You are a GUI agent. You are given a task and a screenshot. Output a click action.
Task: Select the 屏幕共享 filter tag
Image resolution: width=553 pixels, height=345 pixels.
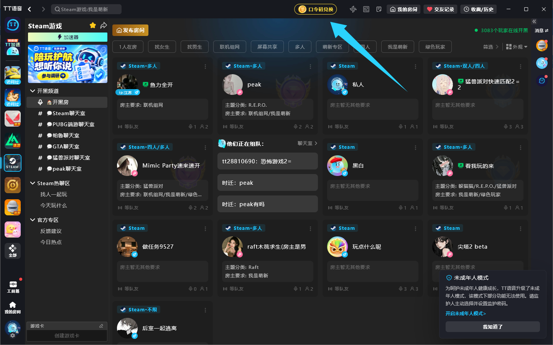click(x=267, y=47)
